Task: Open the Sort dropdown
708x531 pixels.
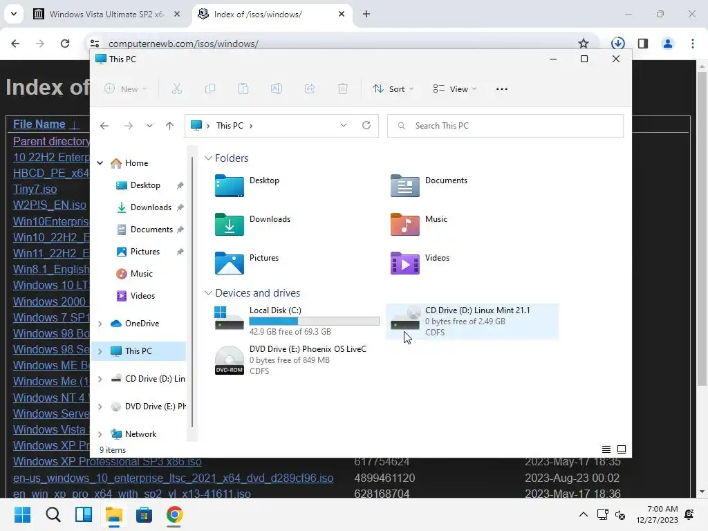Action: [x=393, y=89]
